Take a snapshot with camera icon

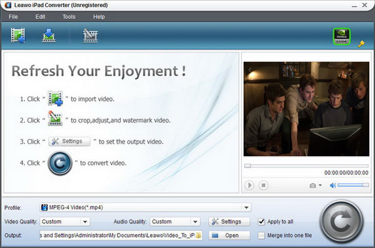pyautogui.click(x=312, y=186)
